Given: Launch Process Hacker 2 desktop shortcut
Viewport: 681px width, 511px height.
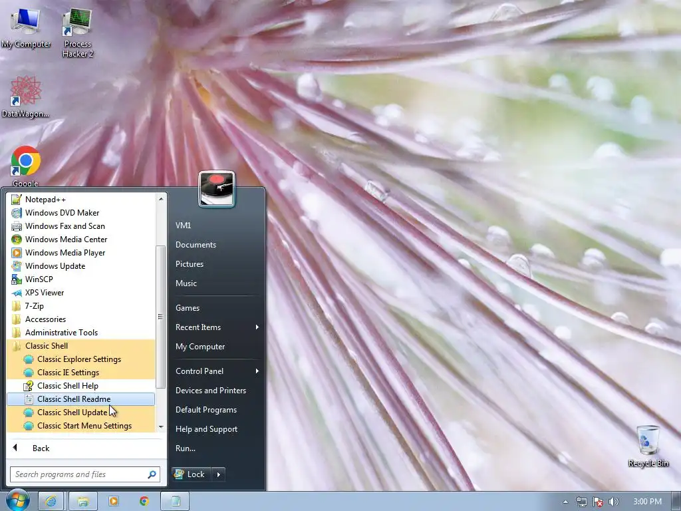Looking at the screenshot, I should [x=77, y=33].
